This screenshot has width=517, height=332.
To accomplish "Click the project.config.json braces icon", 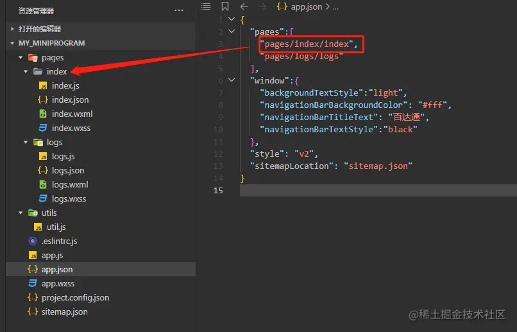I will pyautogui.click(x=33, y=297).
